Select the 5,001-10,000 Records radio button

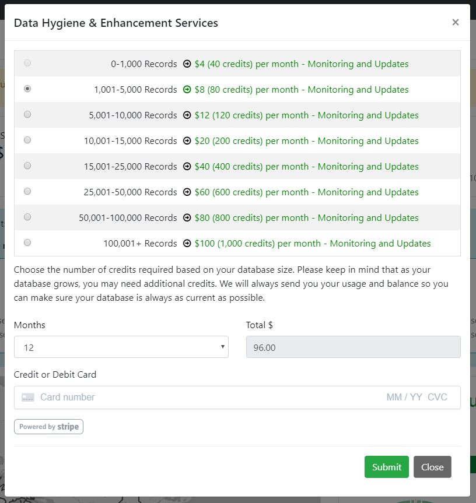(x=27, y=115)
